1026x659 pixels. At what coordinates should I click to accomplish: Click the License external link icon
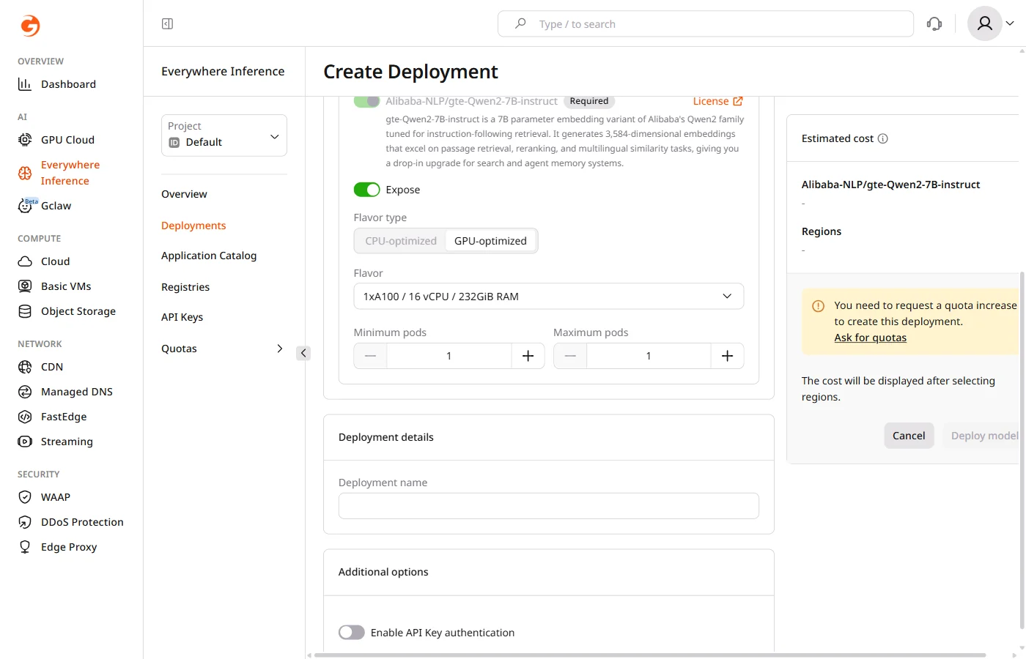click(738, 101)
